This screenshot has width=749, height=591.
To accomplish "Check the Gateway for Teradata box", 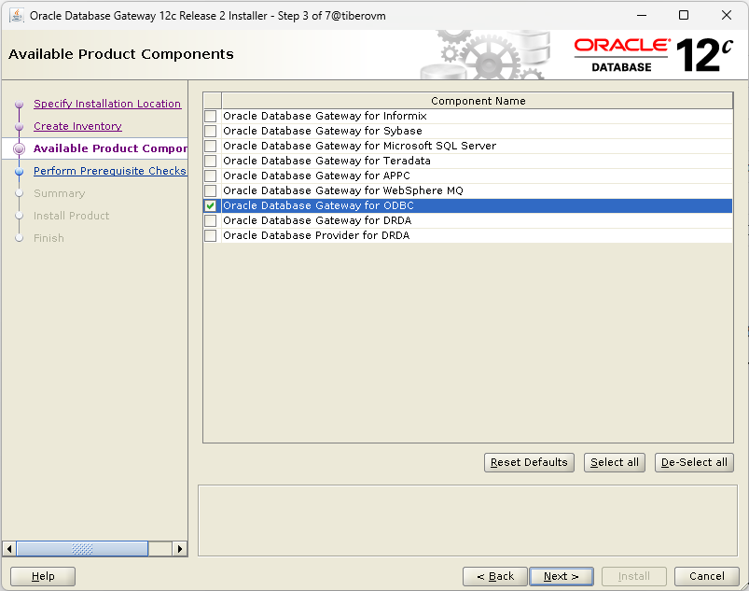I will (x=210, y=161).
